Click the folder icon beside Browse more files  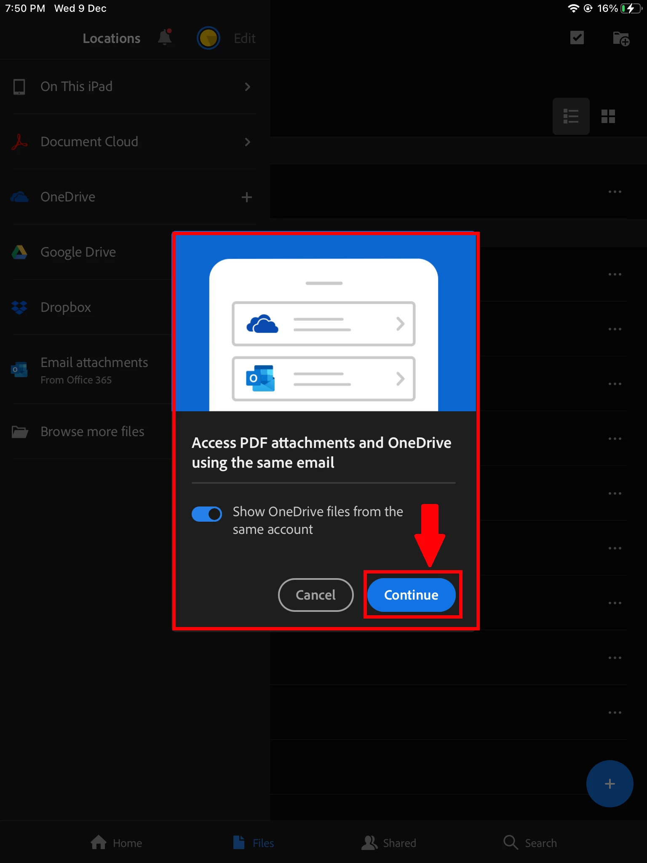click(x=20, y=432)
